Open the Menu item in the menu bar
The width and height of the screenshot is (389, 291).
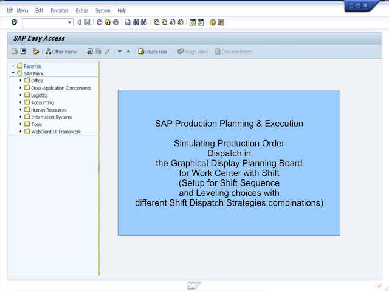pyautogui.click(x=22, y=11)
